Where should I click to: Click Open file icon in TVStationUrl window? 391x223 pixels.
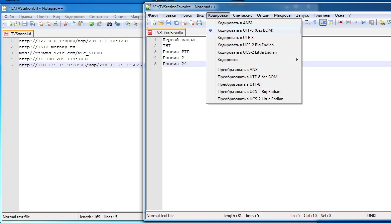point(17,24)
